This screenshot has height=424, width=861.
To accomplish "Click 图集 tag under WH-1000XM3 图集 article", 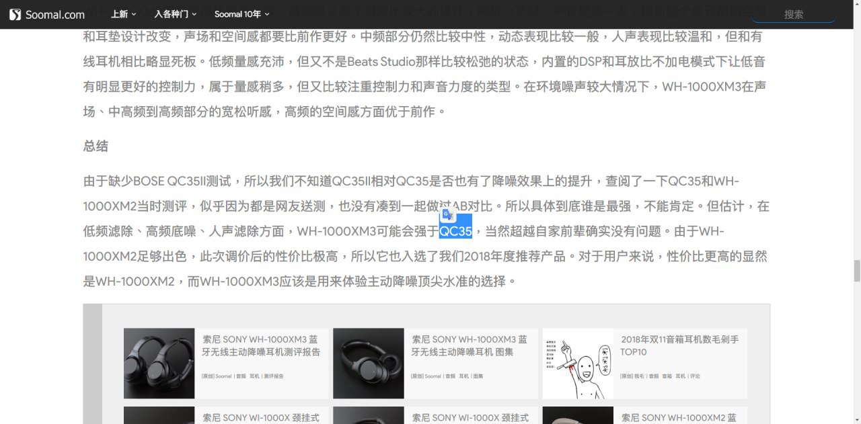I will 478,376.
